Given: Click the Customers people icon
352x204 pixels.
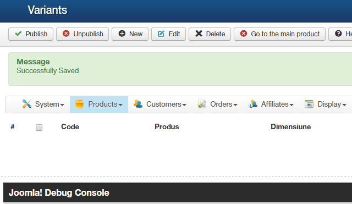Looking at the screenshot, I should pos(138,104).
